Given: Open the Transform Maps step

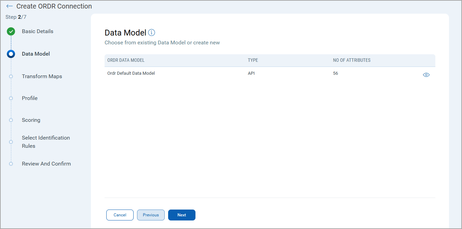Looking at the screenshot, I should pos(42,76).
